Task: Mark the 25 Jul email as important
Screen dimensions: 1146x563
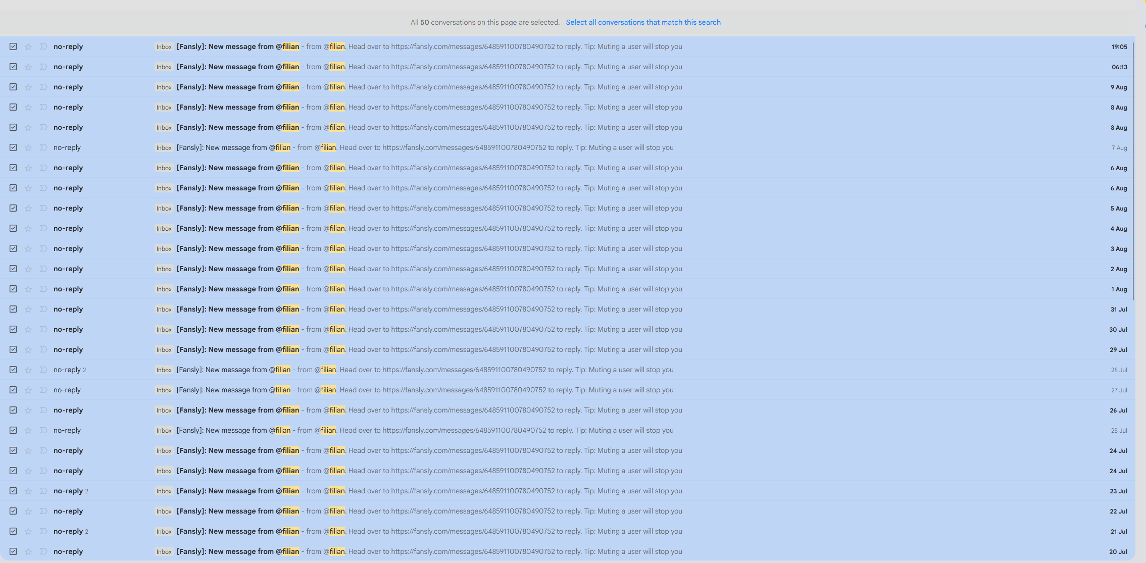Action: (43, 430)
